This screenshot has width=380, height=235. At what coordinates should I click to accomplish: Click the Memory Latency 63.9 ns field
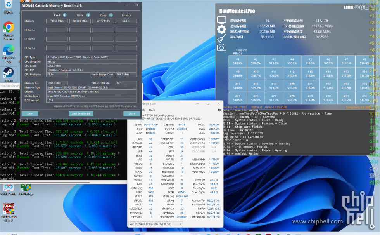pos(126,21)
